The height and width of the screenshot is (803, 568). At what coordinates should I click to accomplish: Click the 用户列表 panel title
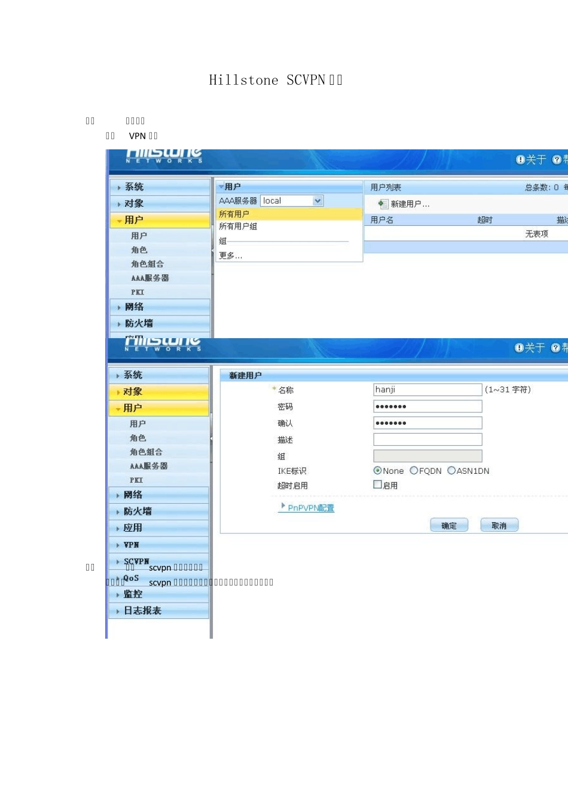point(386,187)
